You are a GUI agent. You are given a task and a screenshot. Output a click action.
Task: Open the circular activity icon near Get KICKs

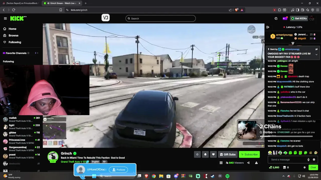276,18
